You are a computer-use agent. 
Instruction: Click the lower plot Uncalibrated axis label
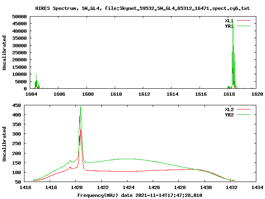(x=4, y=144)
